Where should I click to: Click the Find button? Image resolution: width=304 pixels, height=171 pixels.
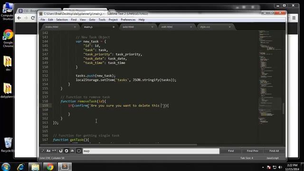click(x=231, y=151)
